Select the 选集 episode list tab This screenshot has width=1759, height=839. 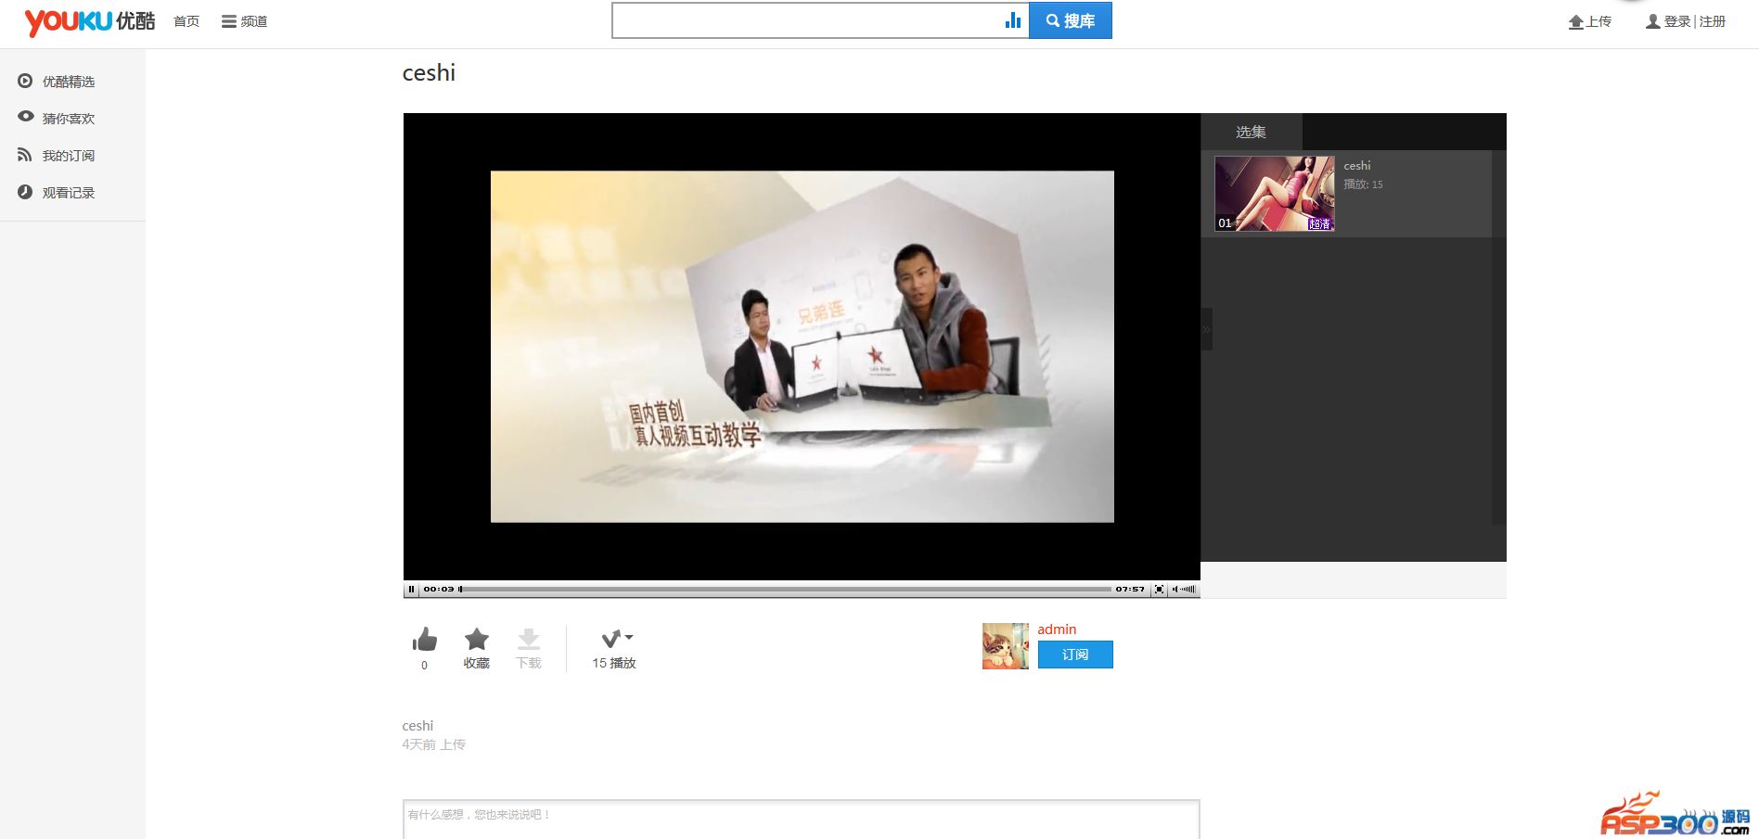pos(1251,133)
